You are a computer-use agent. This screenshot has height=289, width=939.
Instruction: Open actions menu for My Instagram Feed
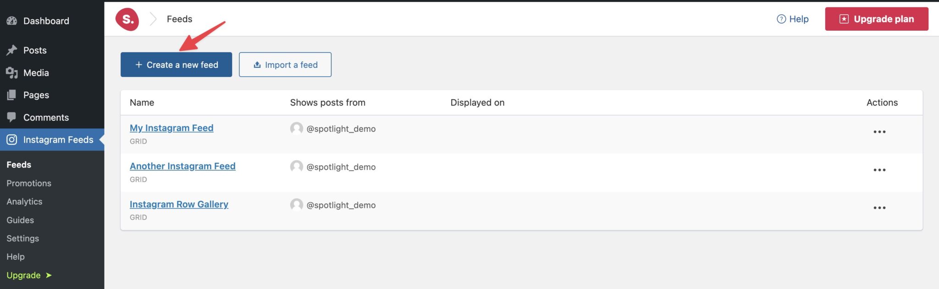click(879, 132)
